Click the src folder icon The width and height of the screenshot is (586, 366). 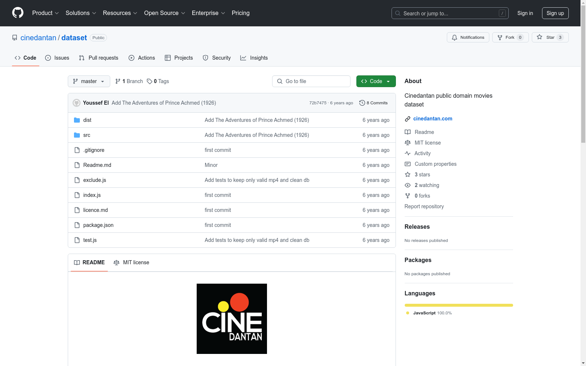(77, 135)
